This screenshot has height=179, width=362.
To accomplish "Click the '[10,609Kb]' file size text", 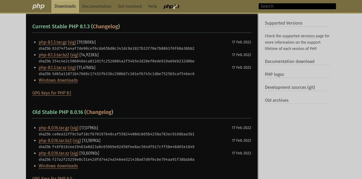I will click(x=89, y=153).
